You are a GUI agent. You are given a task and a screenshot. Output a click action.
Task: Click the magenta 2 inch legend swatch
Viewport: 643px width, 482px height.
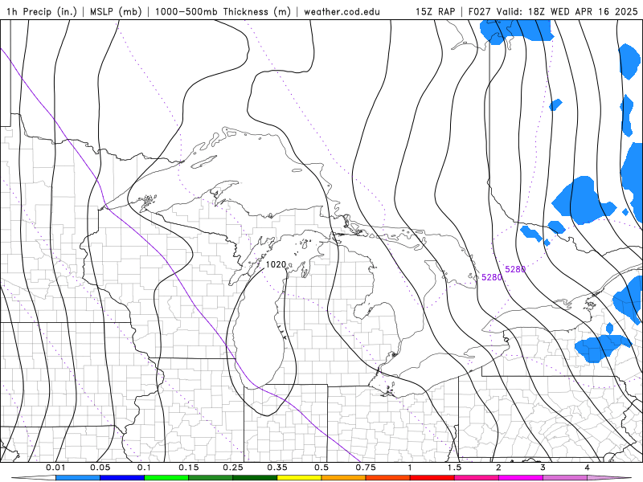coord(521,478)
